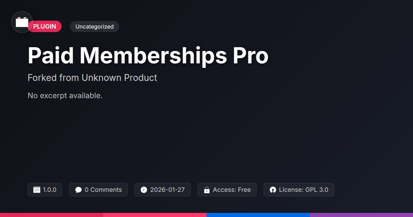Click the plugin brick icon badge

22,22
